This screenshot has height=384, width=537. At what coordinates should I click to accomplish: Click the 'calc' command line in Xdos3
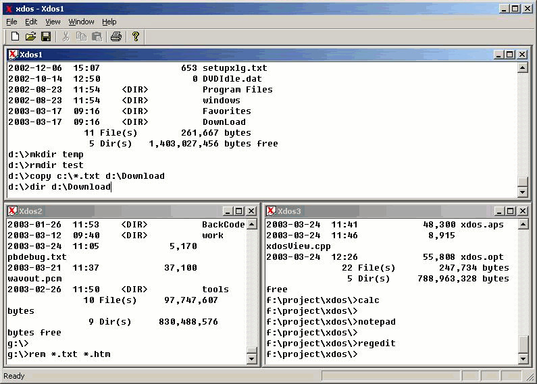[323, 300]
